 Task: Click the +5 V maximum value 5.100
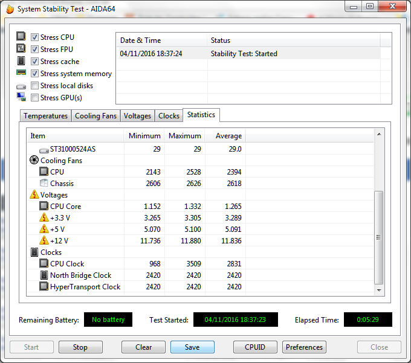point(193,229)
